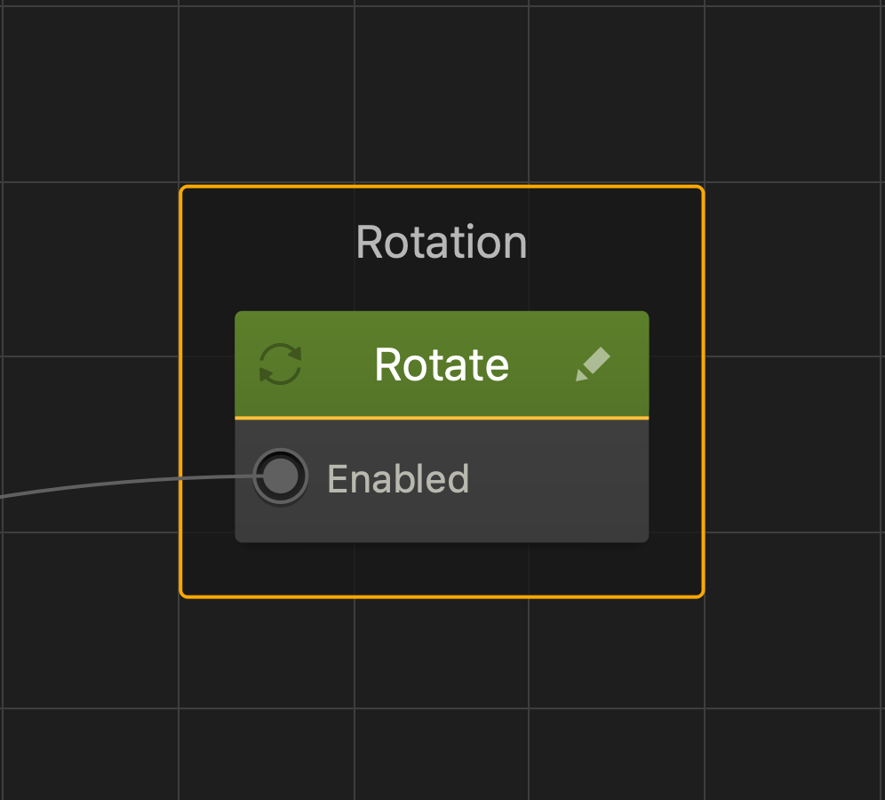Click empty canvas left of the group, above the wire
Screen dimensions: 885x800
tap(89, 356)
